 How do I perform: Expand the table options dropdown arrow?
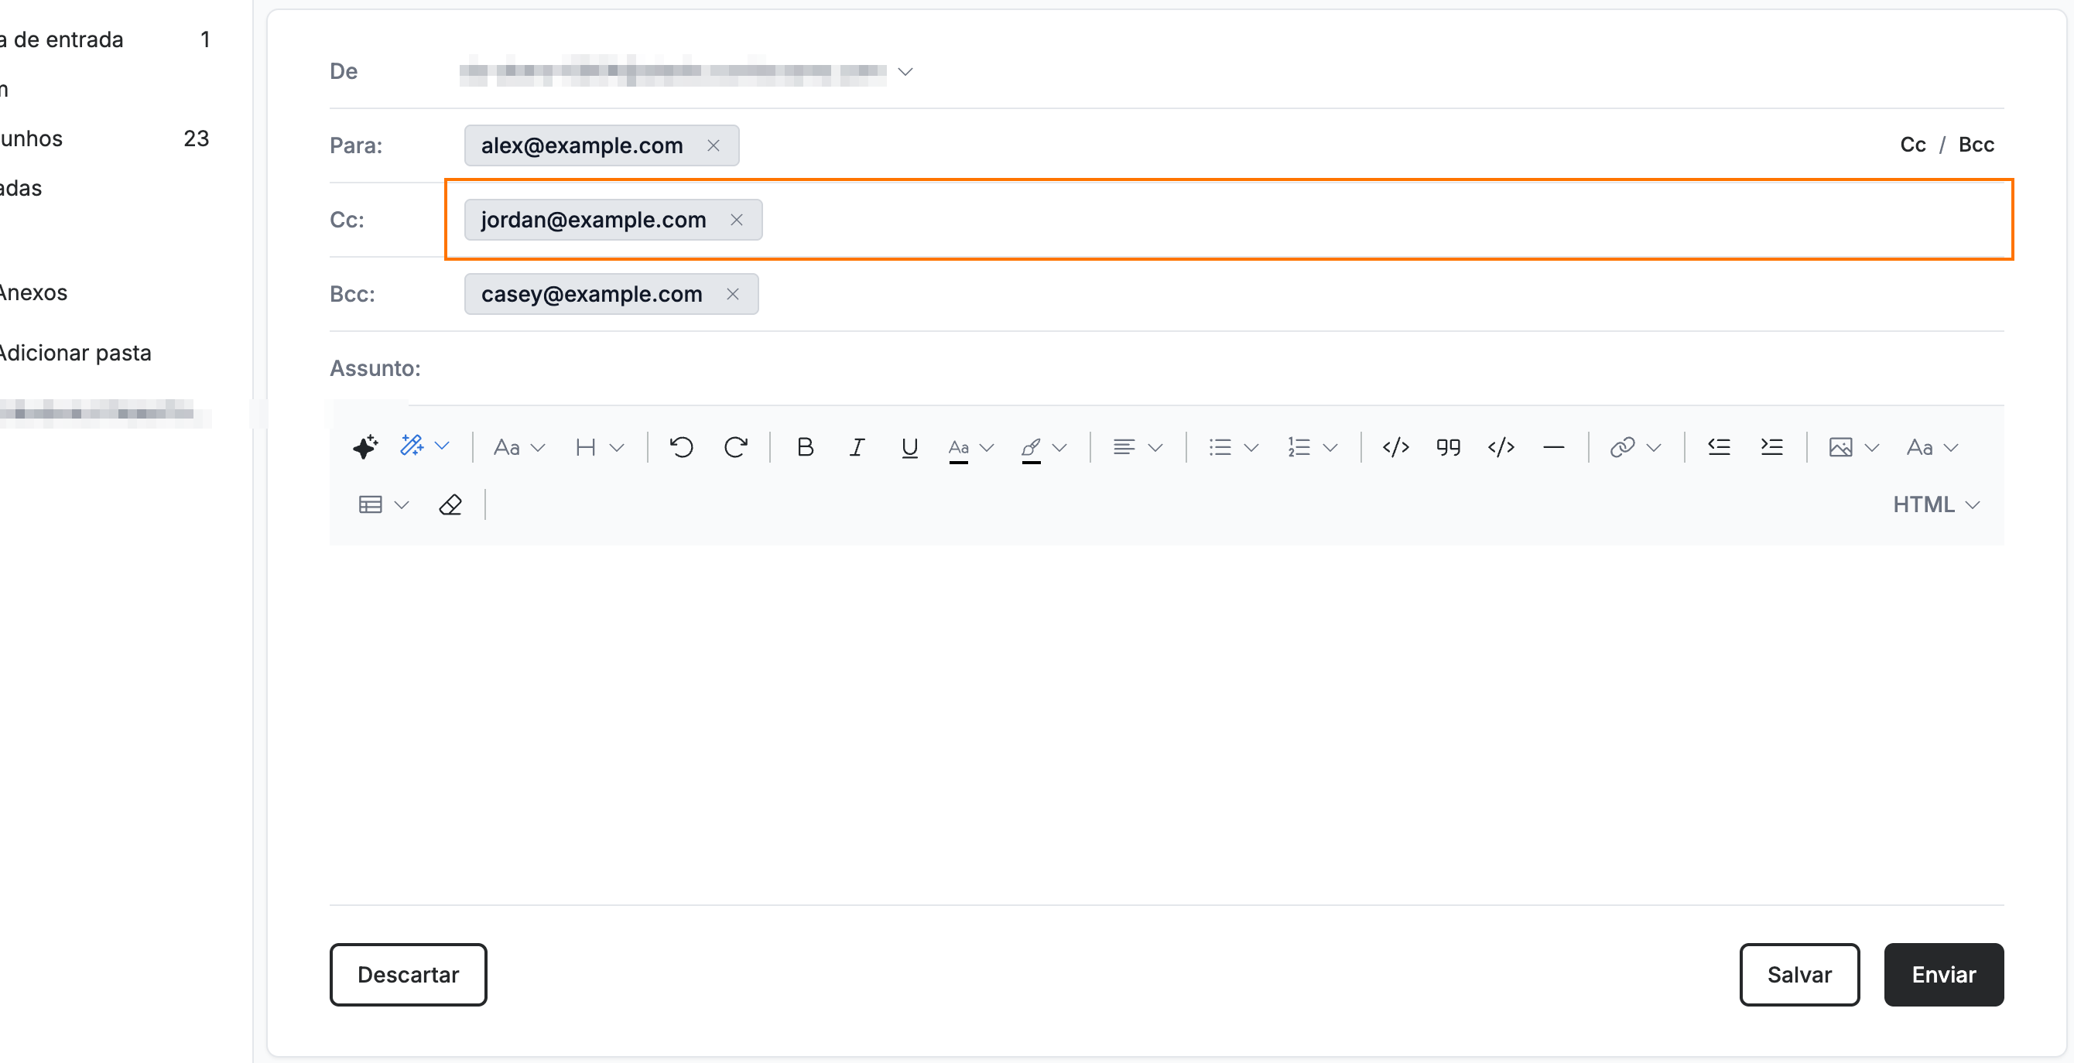pos(402,504)
